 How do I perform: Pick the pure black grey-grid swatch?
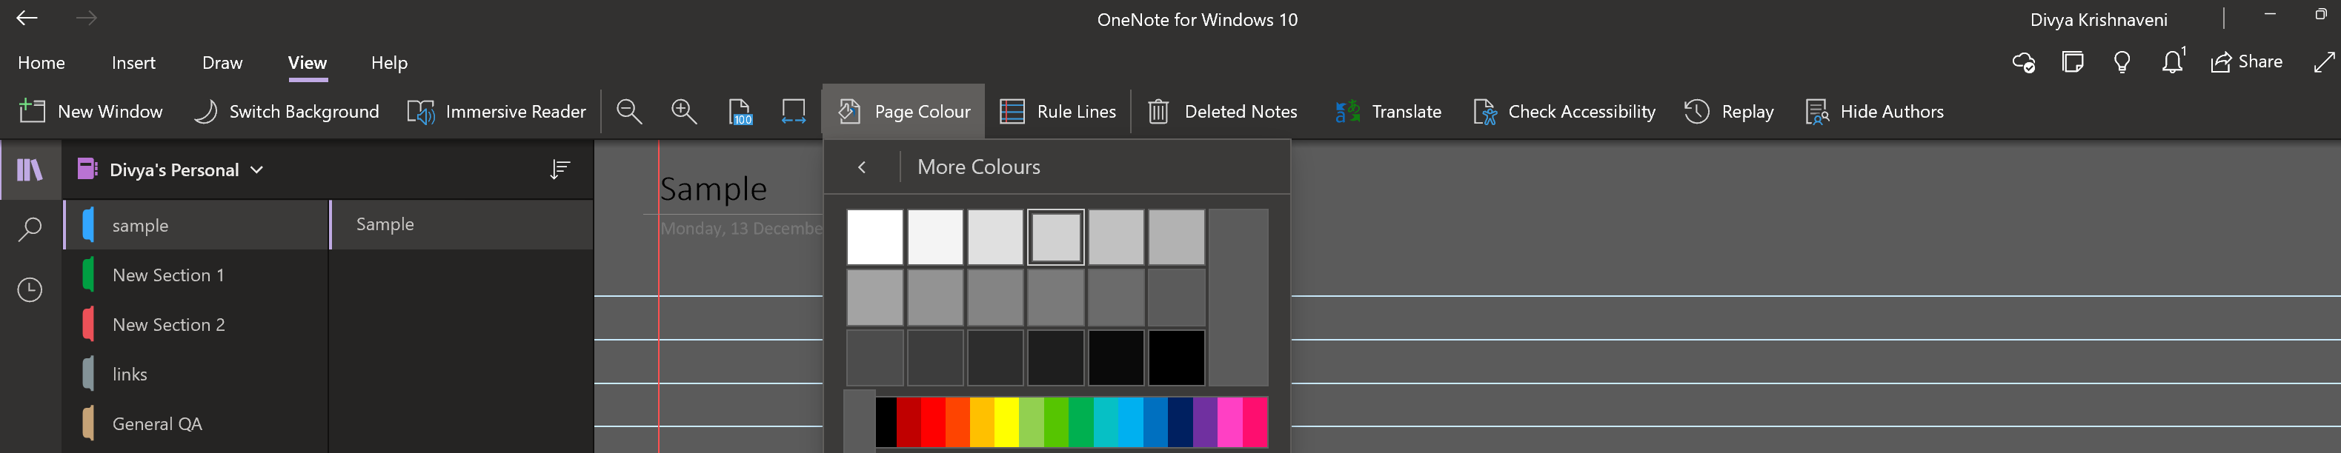pos(1176,358)
